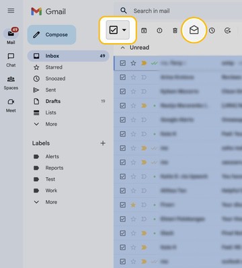
Task: Open the Alerts label
Action: [x=68, y=156]
